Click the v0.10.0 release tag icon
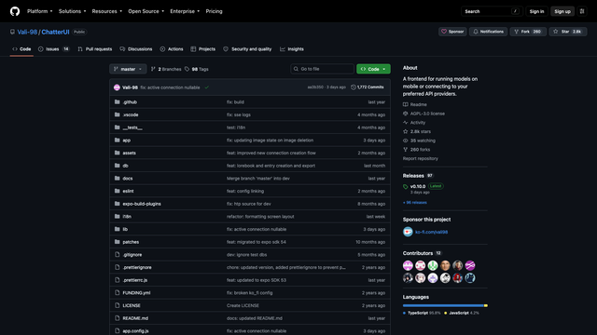Image resolution: width=597 pixels, height=335 pixels. 406,186
